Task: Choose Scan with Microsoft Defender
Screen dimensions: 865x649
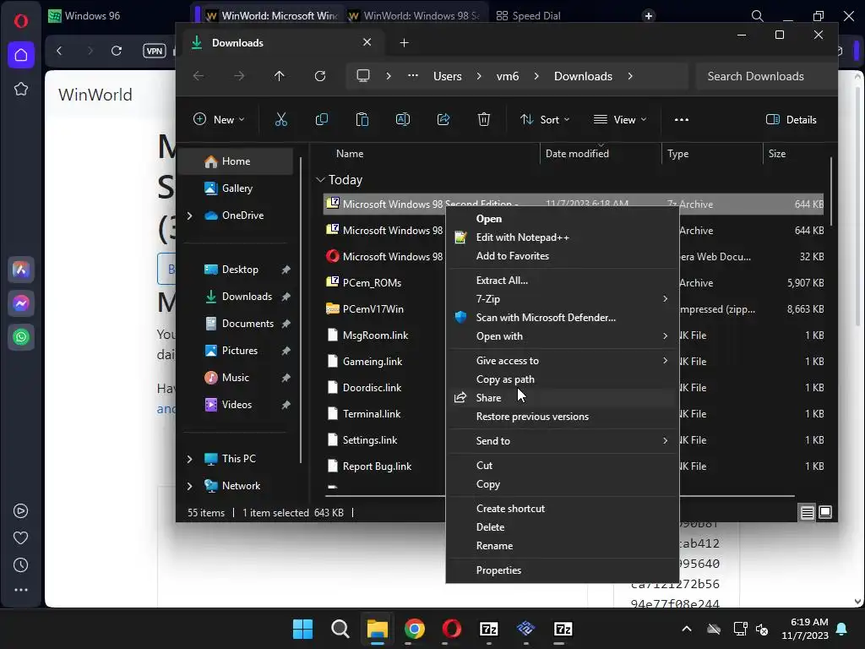Action: (562, 318)
